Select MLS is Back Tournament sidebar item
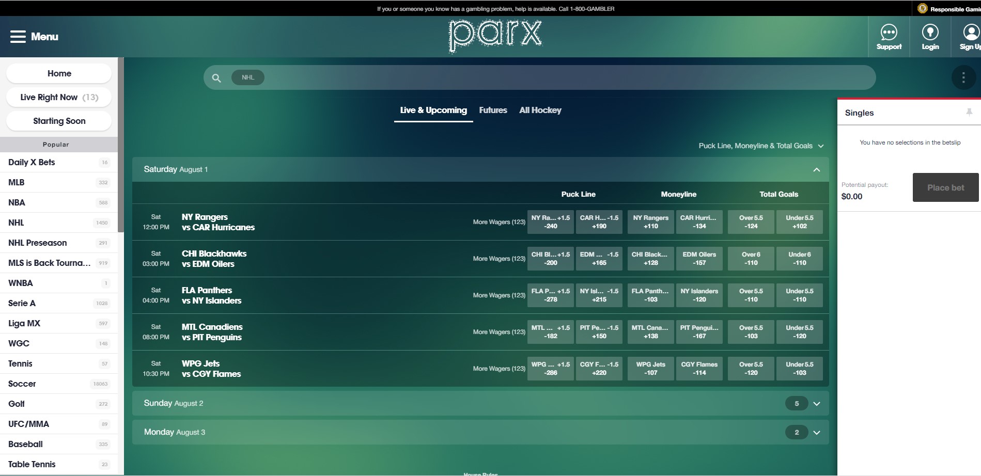The image size is (981, 476). (59, 263)
